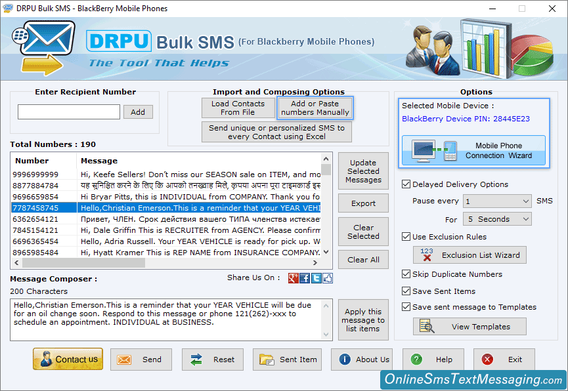Image resolution: width=568 pixels, height=391 pixels.
Task: Click the horizontal scrollbar left arrow
Action: point(16,263)
